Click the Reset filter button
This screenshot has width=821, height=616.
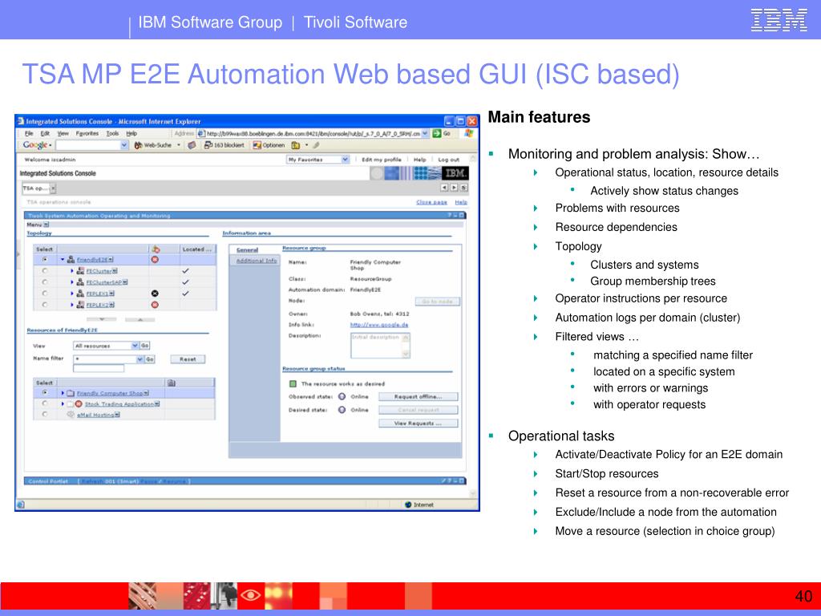click(188, 359)
